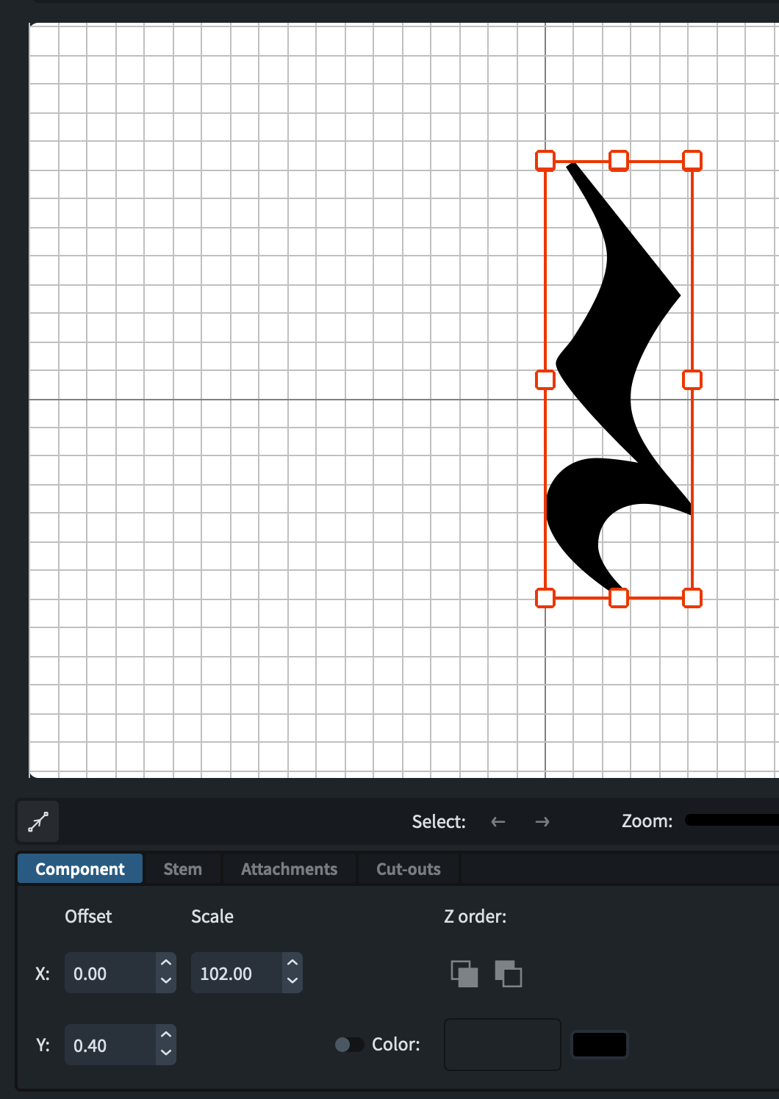The image size is (779, 1099).
Task: Increase Y offset with up stepper
Action: [x=166, y=1035]
